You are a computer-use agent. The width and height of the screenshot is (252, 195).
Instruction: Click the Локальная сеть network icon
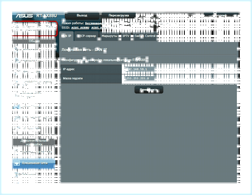17,163
